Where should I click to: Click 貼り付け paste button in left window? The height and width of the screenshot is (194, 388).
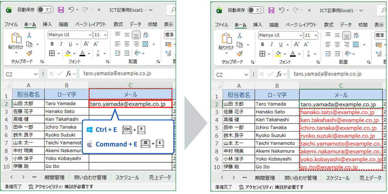(x=16, y=42)
